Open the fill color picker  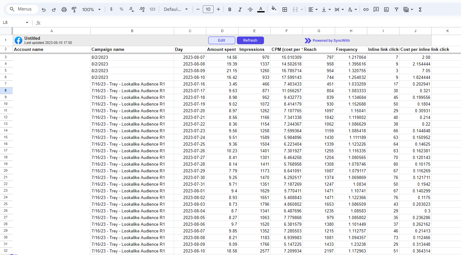point(274,10)
